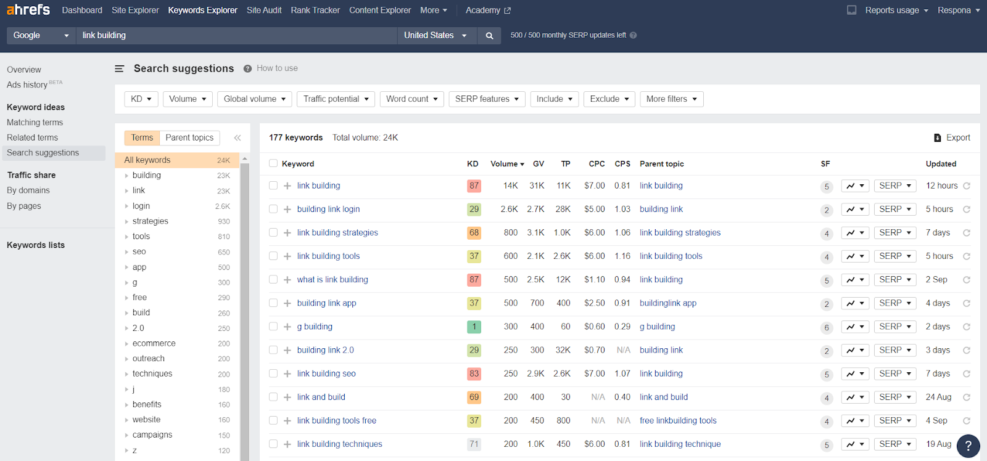Click the KD 68 badge for link building strategies

[474, 233]
